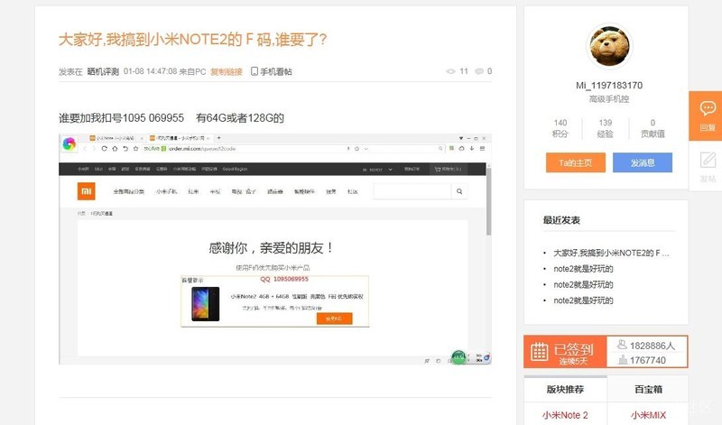Click the red QQ 1095069955 text in screenshot
This screenshot has width=722, height=425.
pos(284,279)
